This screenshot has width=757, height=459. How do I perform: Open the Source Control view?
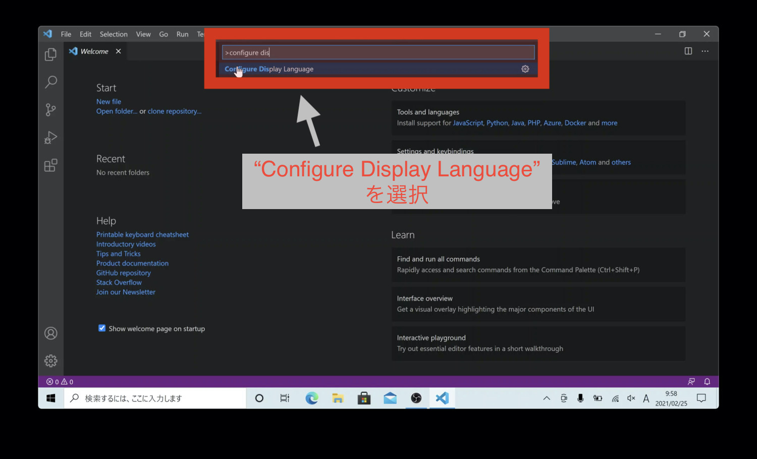(50, 109)
